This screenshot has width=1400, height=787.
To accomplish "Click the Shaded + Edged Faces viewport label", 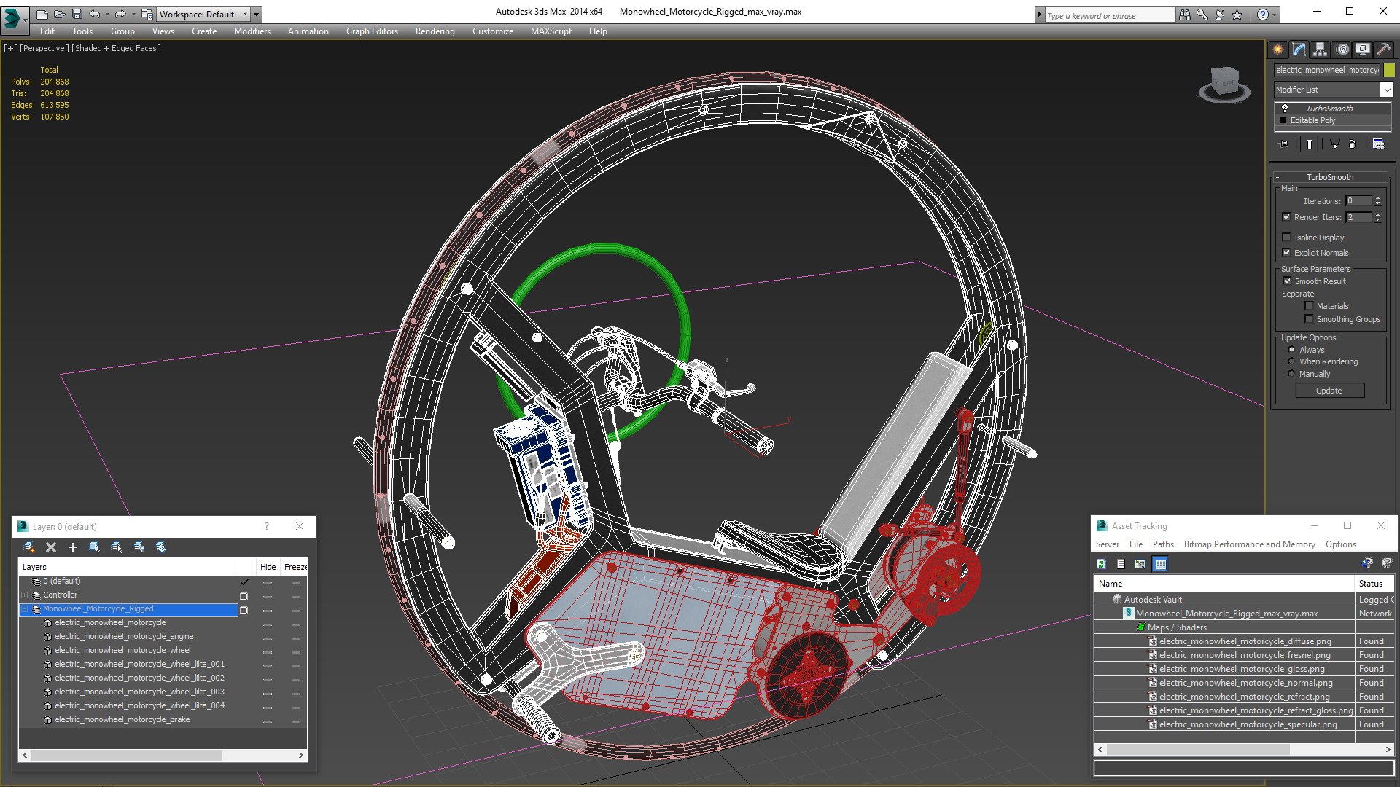I will (x=116, y=48).
